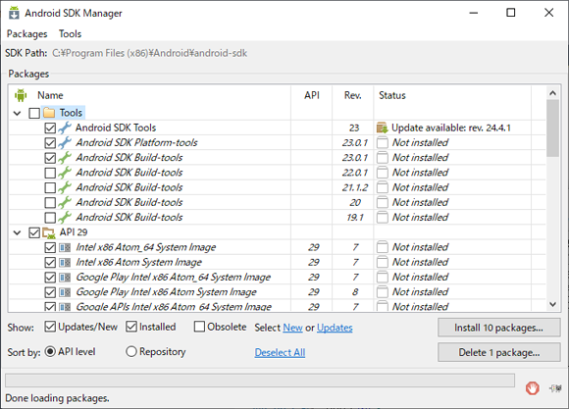This screenshot has width=569, height=409.
Task: Uncheck Google Play Intel x86 Atom System Image checkbox
Action: pyautogui.click(x=50, y=292)
